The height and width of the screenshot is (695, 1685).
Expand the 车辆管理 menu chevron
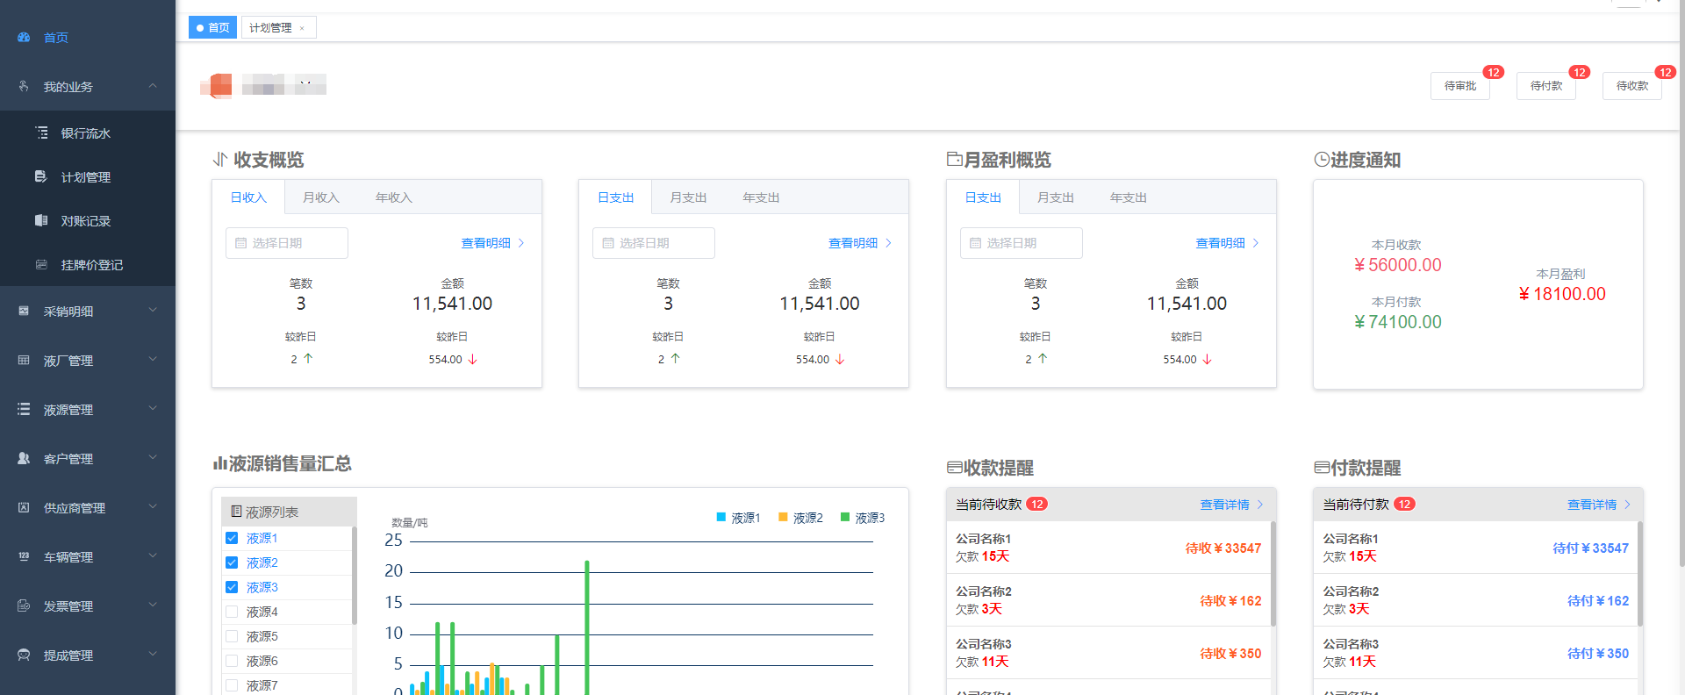click(x=153, y=556)
